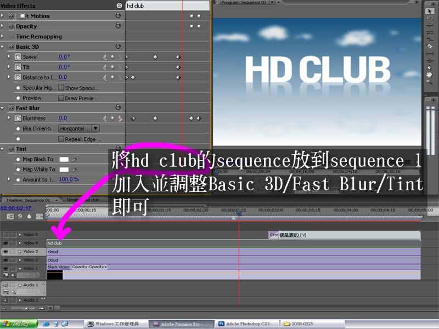
Task: Open Internet Explorer from quick launch
Action: coord(46,324)
